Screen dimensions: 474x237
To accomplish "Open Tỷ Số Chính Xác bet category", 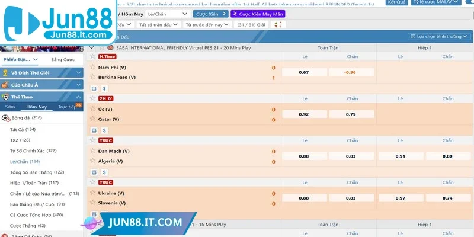I will (x=33, y=150).
